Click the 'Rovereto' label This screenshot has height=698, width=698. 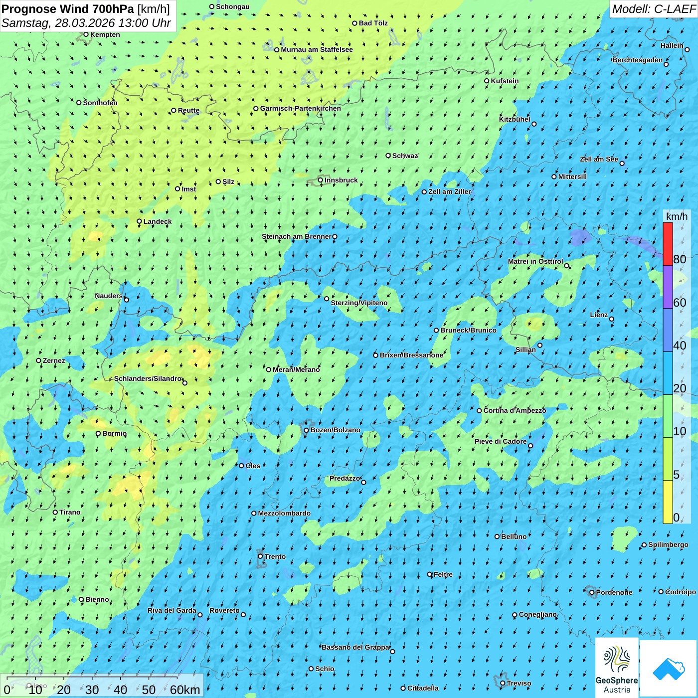[225, 610]
